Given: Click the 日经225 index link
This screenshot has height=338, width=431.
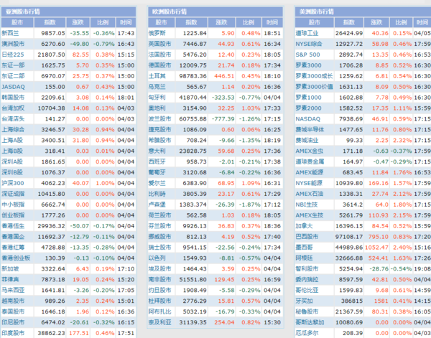Looking at the screenshot, I should (x=13, y=55).
